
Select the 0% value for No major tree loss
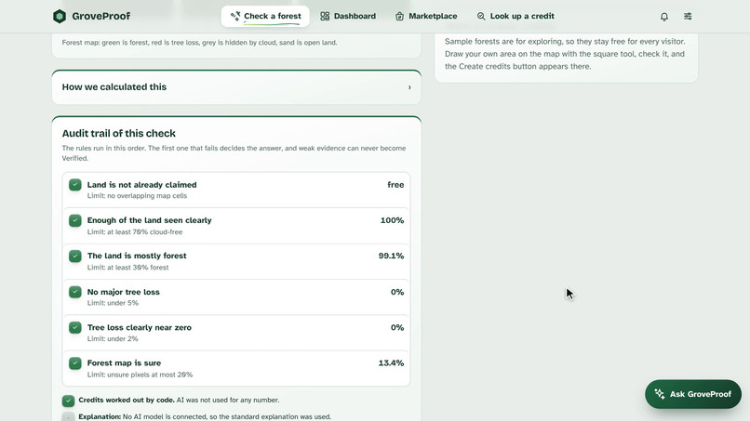[x=397, y=292]
